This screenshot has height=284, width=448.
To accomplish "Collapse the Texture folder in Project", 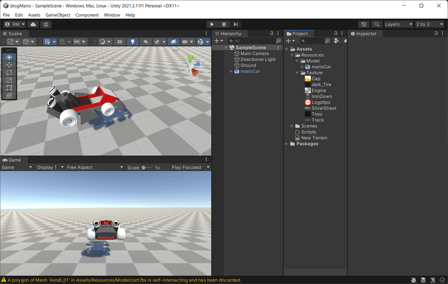I will (297, 73).
